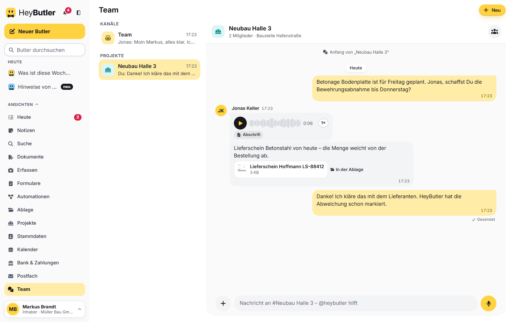Play Jonas Keller's voice message
Viewport: 515px width, 322px height.
tap(240, 123)
